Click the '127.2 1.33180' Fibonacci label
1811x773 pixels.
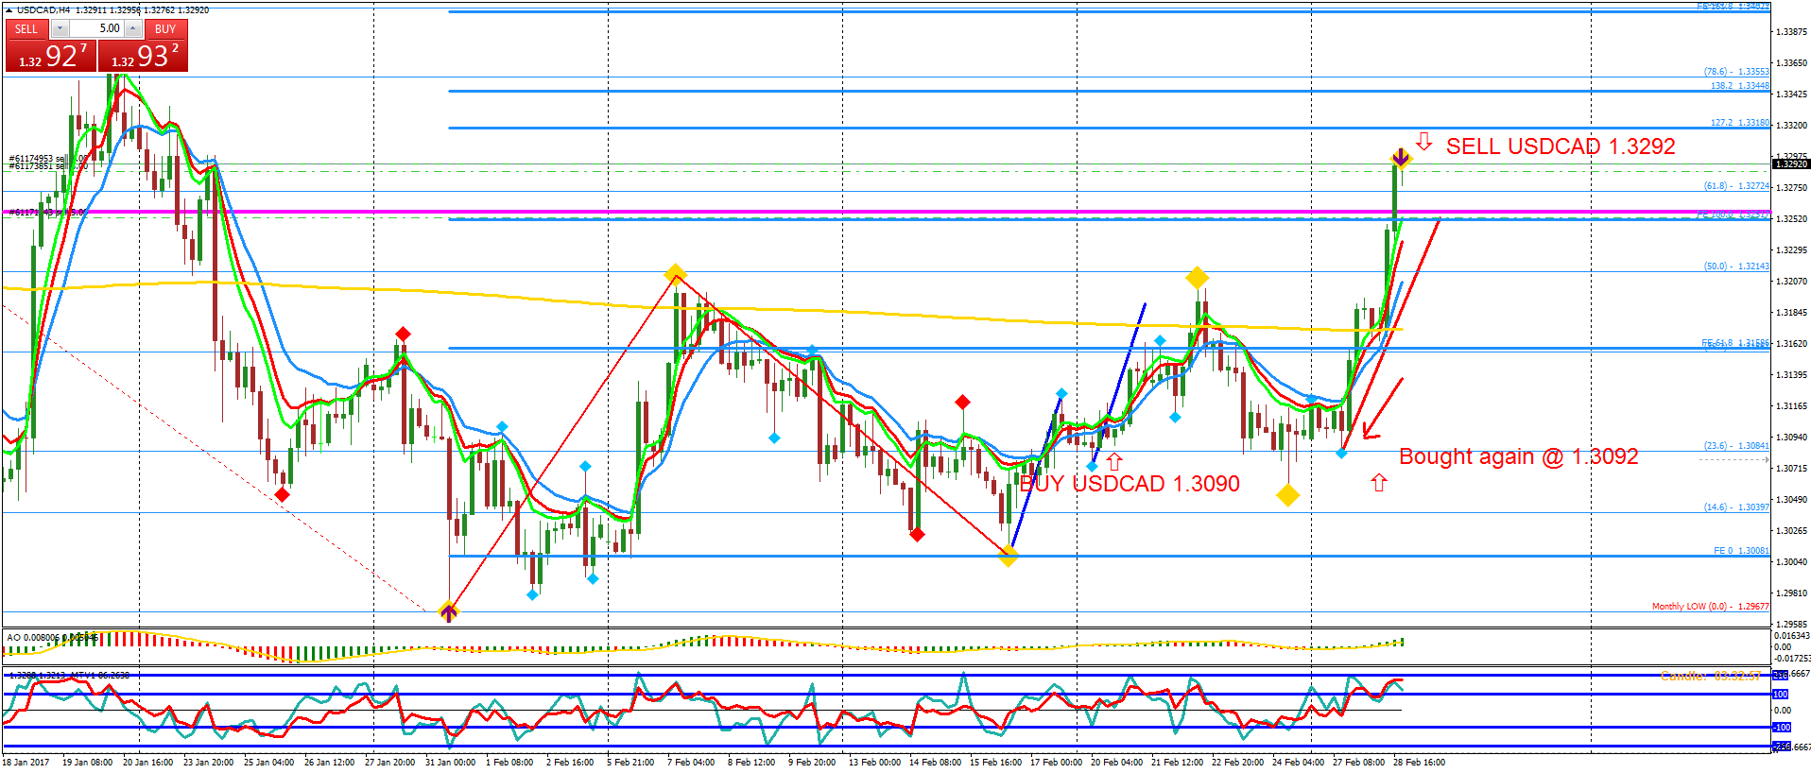(1739, 123)
